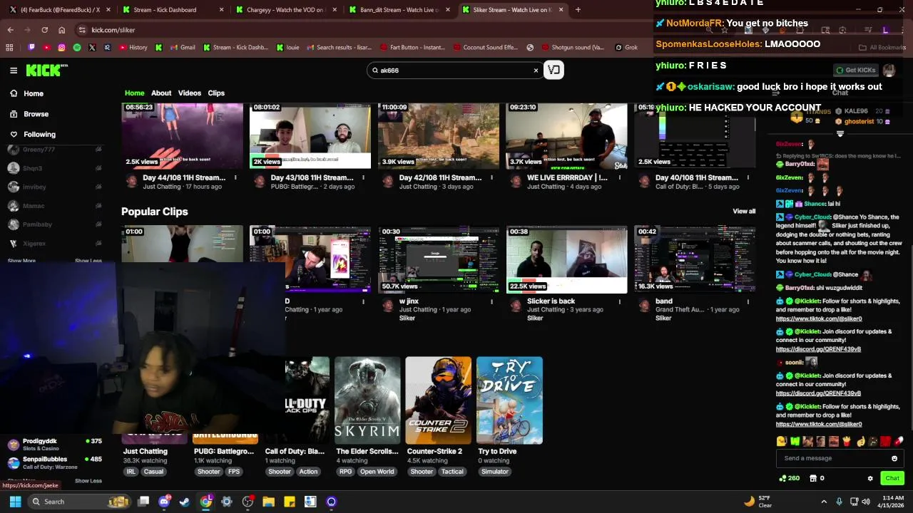Click the green Kick logo

point(46,70)
